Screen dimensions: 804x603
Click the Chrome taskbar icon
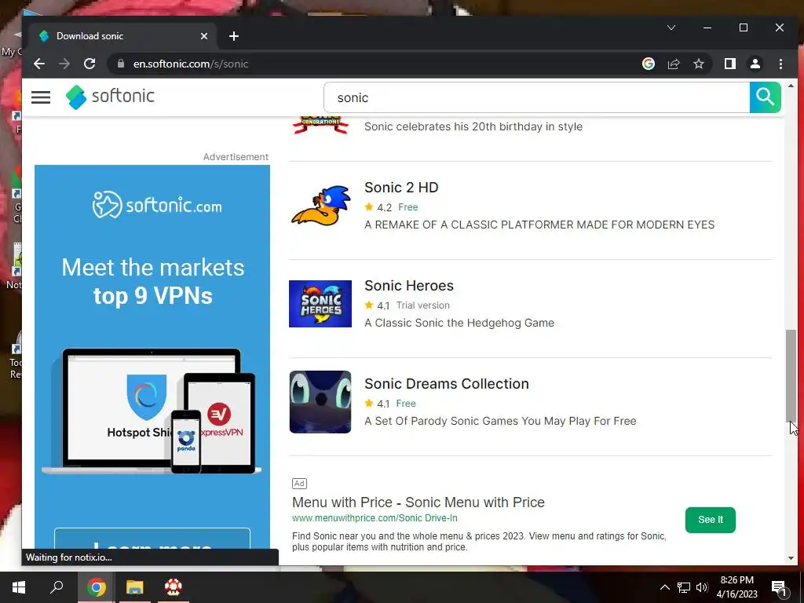(96, 587)
